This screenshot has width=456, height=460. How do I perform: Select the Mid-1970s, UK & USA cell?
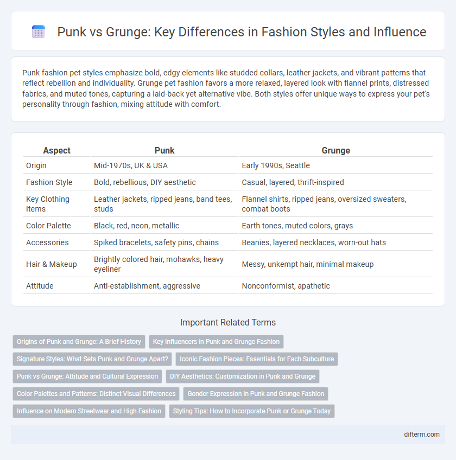(x=164, y=165)
